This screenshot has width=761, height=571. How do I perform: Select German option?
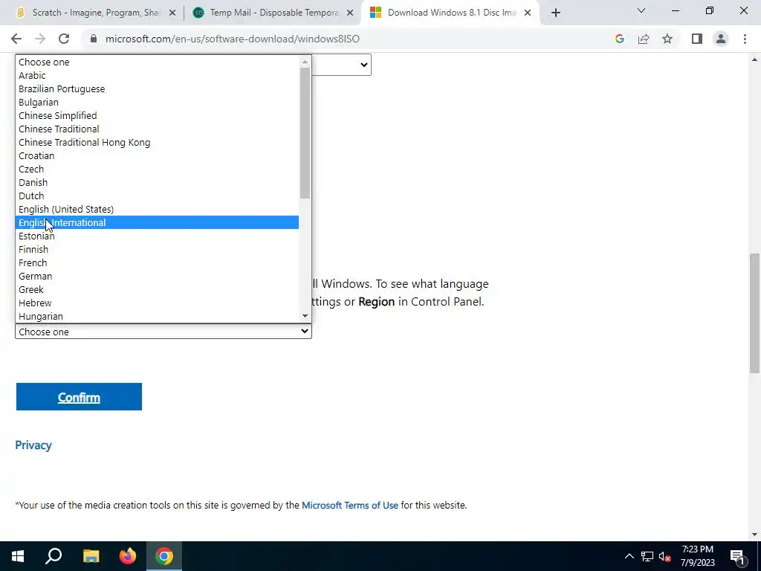coord(157,277)
